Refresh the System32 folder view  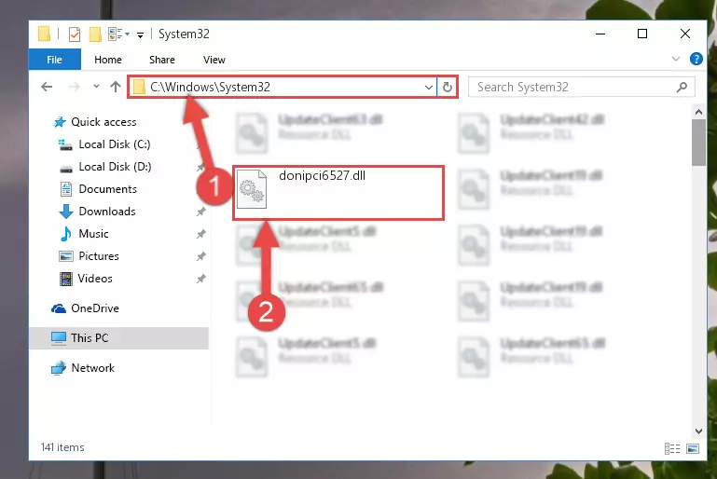tap(448, 87)
